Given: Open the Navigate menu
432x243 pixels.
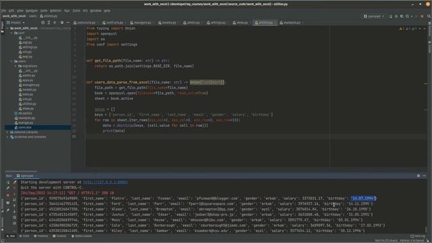Looking at the screenshot, I should coord(32,11).
